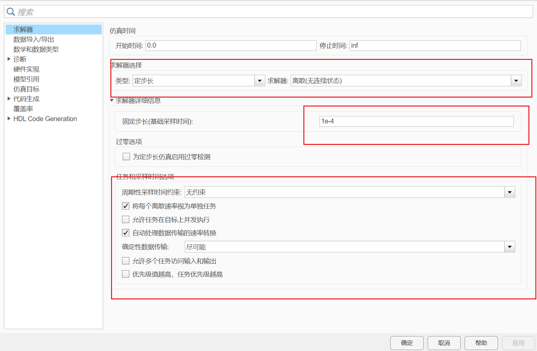Viewport: 537px width, 351px height.
Task: Open 硬件实现 settings page
Action: [26, 69]
